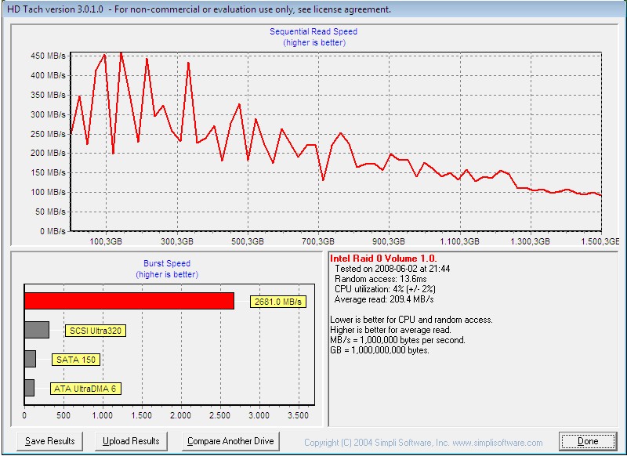This screenshot has height=456, width=627.
Task: Click the Save Results button
Action: [x=50, y=441]
